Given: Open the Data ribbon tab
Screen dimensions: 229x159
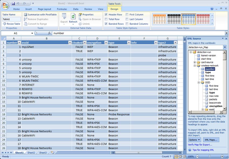Looking at the screenshot, I should [76, 9].
